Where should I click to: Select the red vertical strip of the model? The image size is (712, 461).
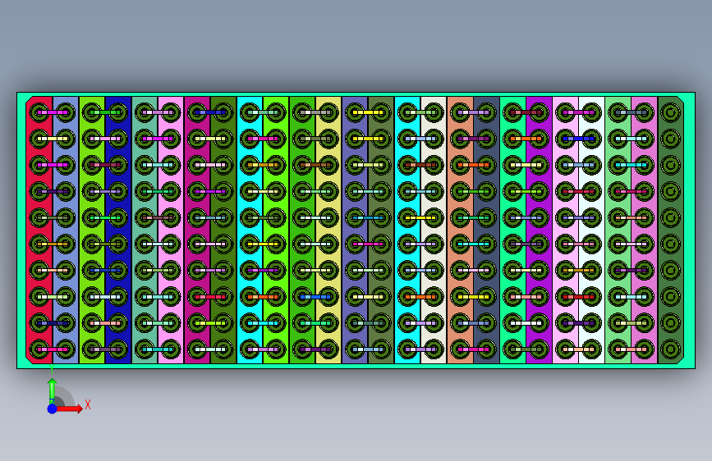click(x=39, y=230)
